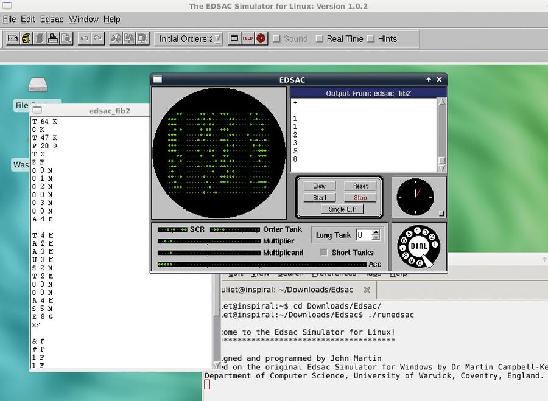This screenshot has width=548, height=401.
Task: Increase Long Tank value with up arrow
Action: click(x=376, y=232)
